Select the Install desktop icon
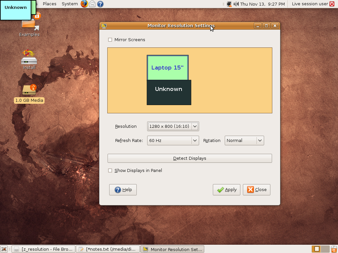This screenshot has width=338, height=253. point(29,59)
